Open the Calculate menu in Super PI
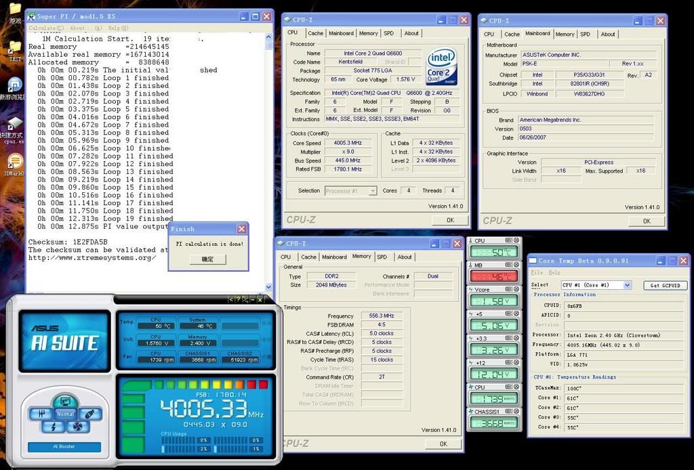The image size is (694, 470). click(46, 28)
